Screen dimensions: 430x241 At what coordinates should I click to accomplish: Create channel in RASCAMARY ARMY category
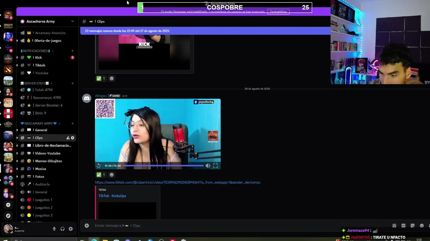(72, 124)
